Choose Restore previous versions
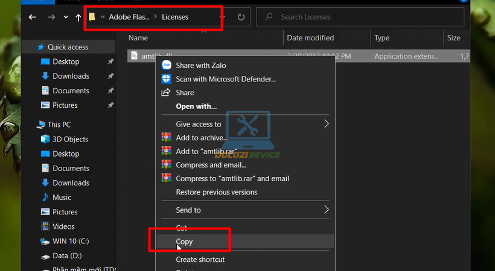This screenshot has width=495, height=271. [216, 192]
